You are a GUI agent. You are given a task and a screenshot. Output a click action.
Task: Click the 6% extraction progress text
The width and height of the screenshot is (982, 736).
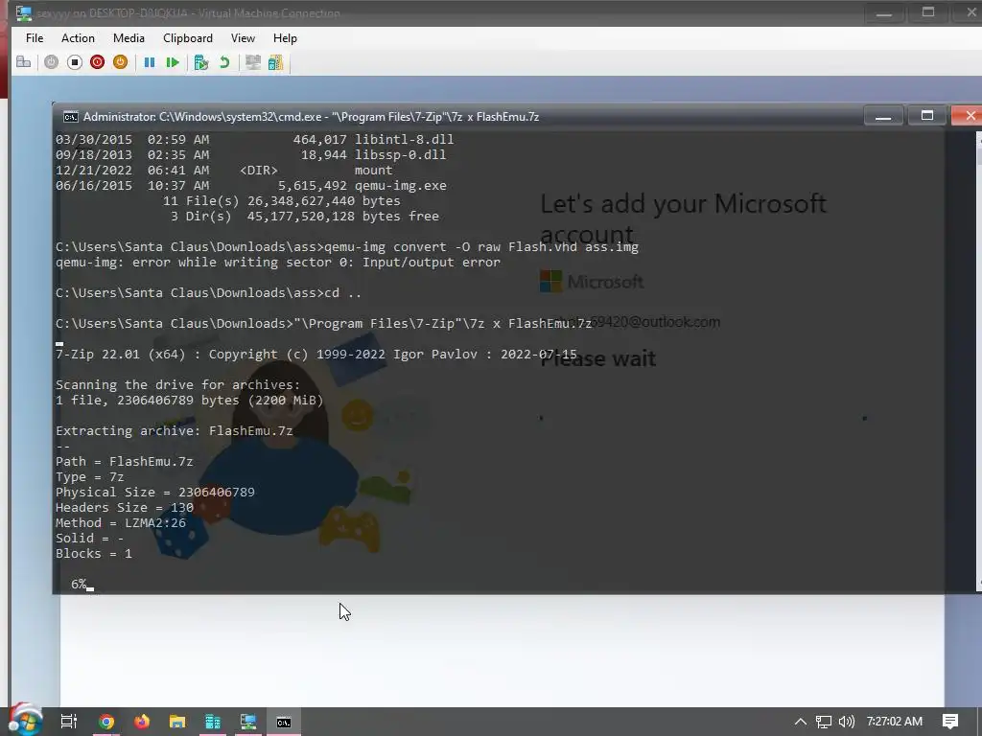tap(79, 584)
